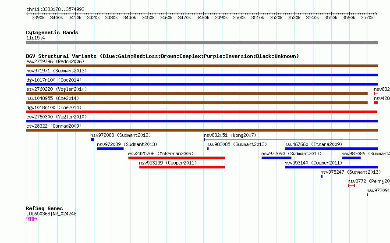The image size is (390, 243).
Task: Click the nsv553139 (Cooper2011) label
Action: click(x=168, y=163)
